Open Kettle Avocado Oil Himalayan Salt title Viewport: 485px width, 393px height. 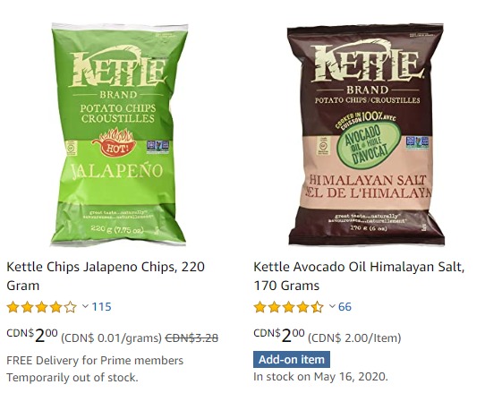point(359,276)
